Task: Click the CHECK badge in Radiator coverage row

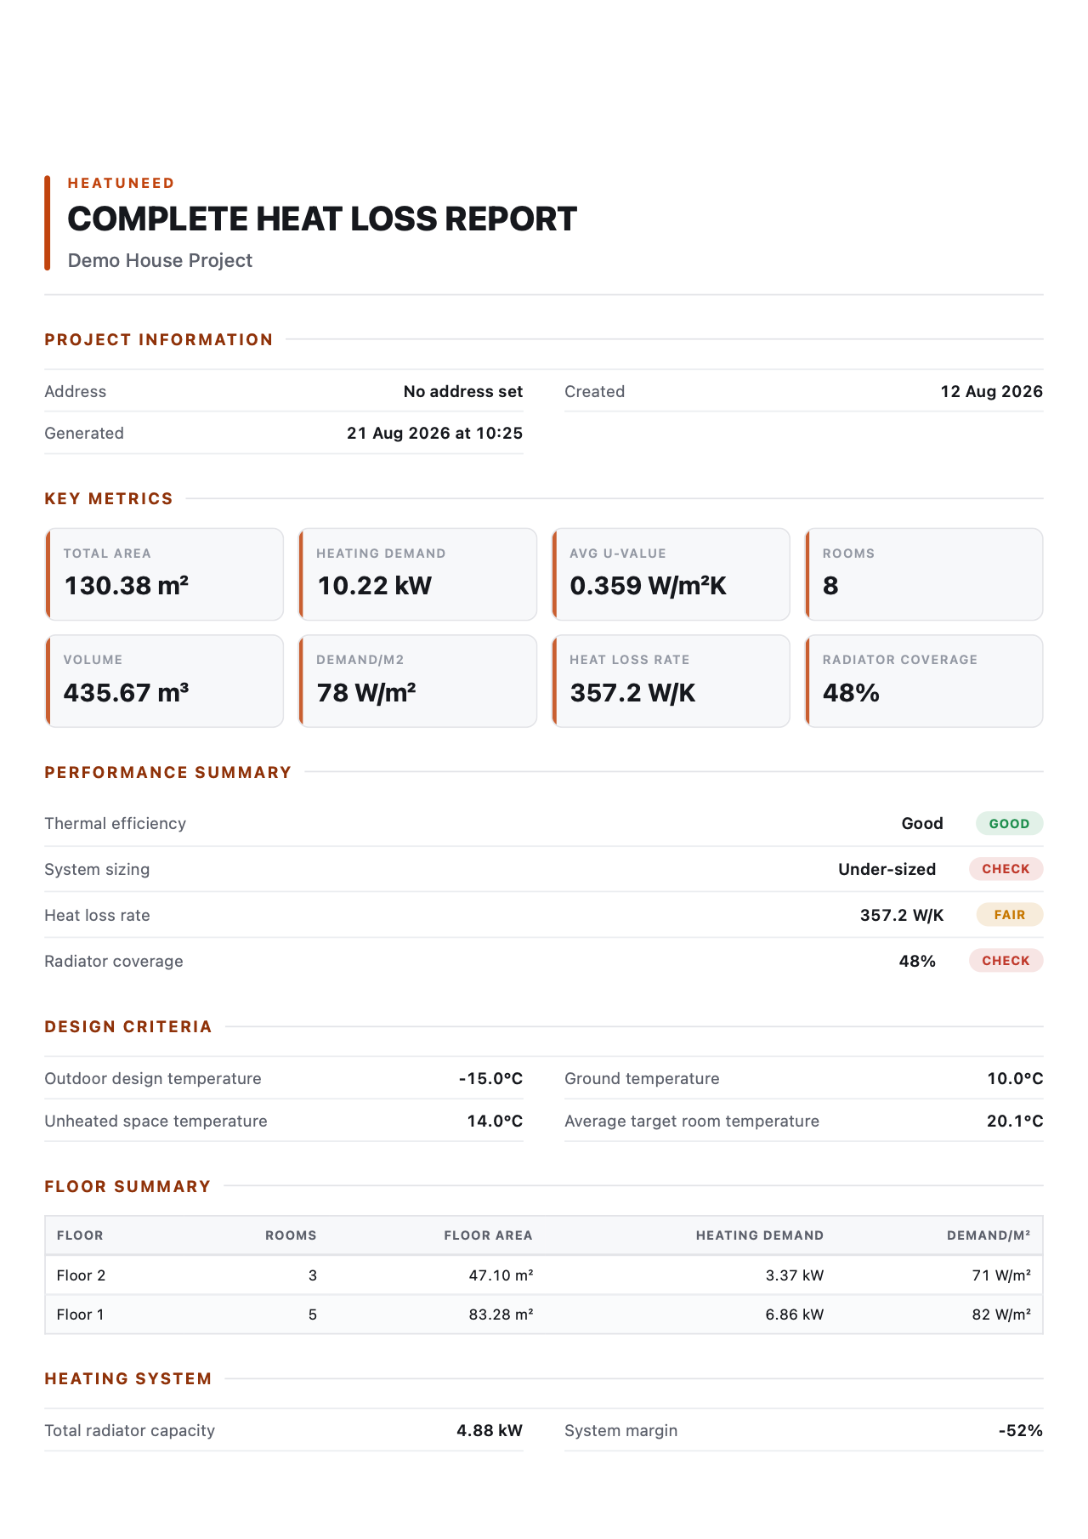Action: pyautogui.click(x=1006, y=961)
